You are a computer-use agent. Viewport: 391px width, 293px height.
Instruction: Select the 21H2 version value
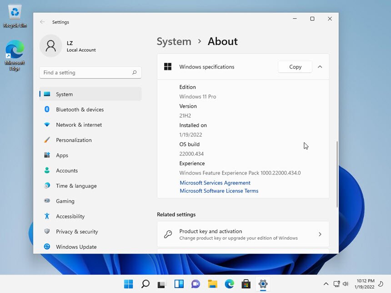185,115
